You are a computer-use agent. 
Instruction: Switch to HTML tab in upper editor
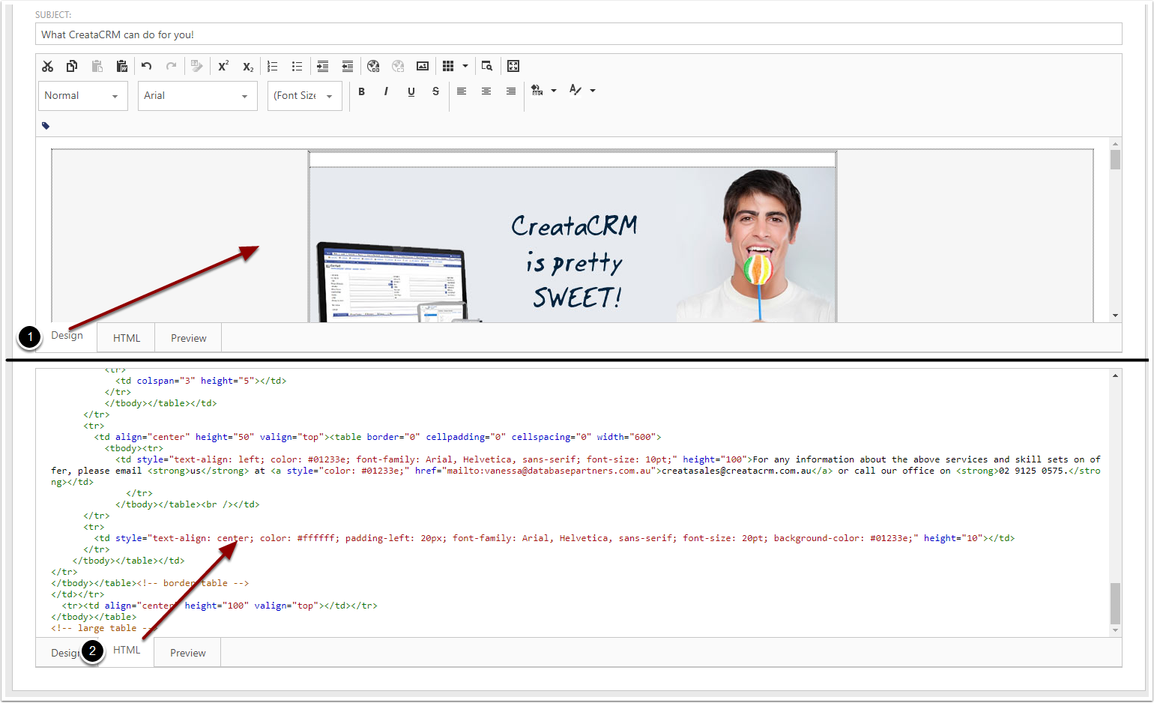pos(127,338)
